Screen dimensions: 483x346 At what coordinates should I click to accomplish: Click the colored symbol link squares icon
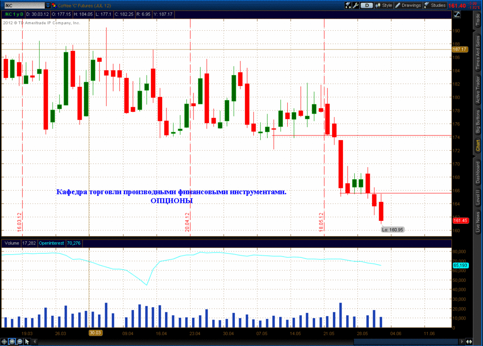pos(54,5)
